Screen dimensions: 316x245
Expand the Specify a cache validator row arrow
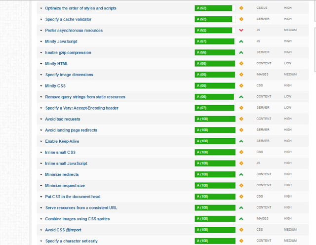tap(41, 19)
